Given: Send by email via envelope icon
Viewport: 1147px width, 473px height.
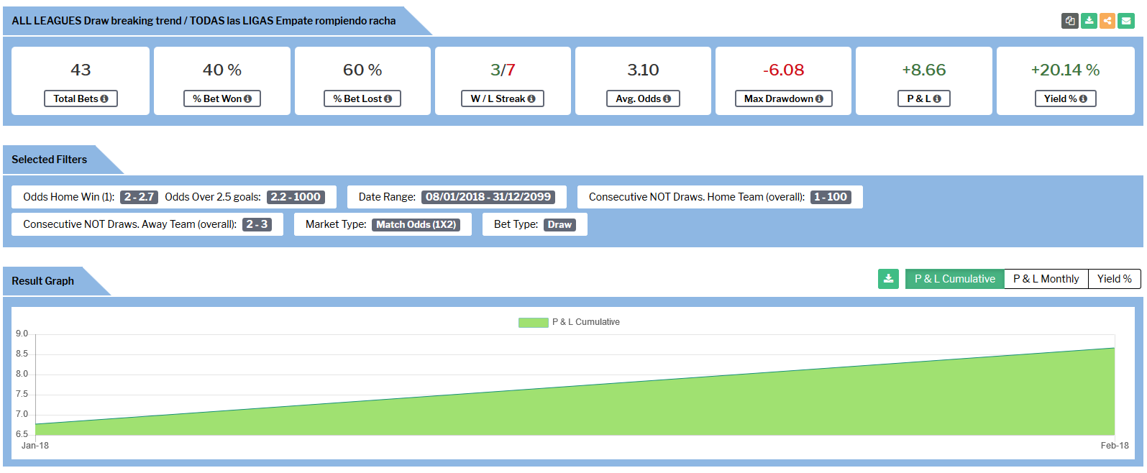Looking at the screenshot, I should [x=1126, y=21].
